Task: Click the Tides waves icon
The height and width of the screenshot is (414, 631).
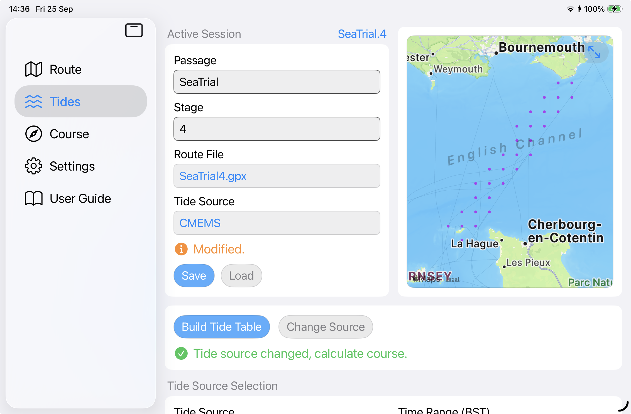Action: point(33,102)
